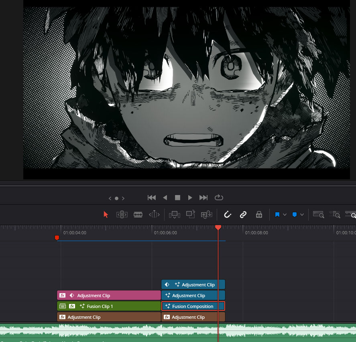Jump to last frame button
This screenshot has width=356, height=342.
[x=203, y=198]
